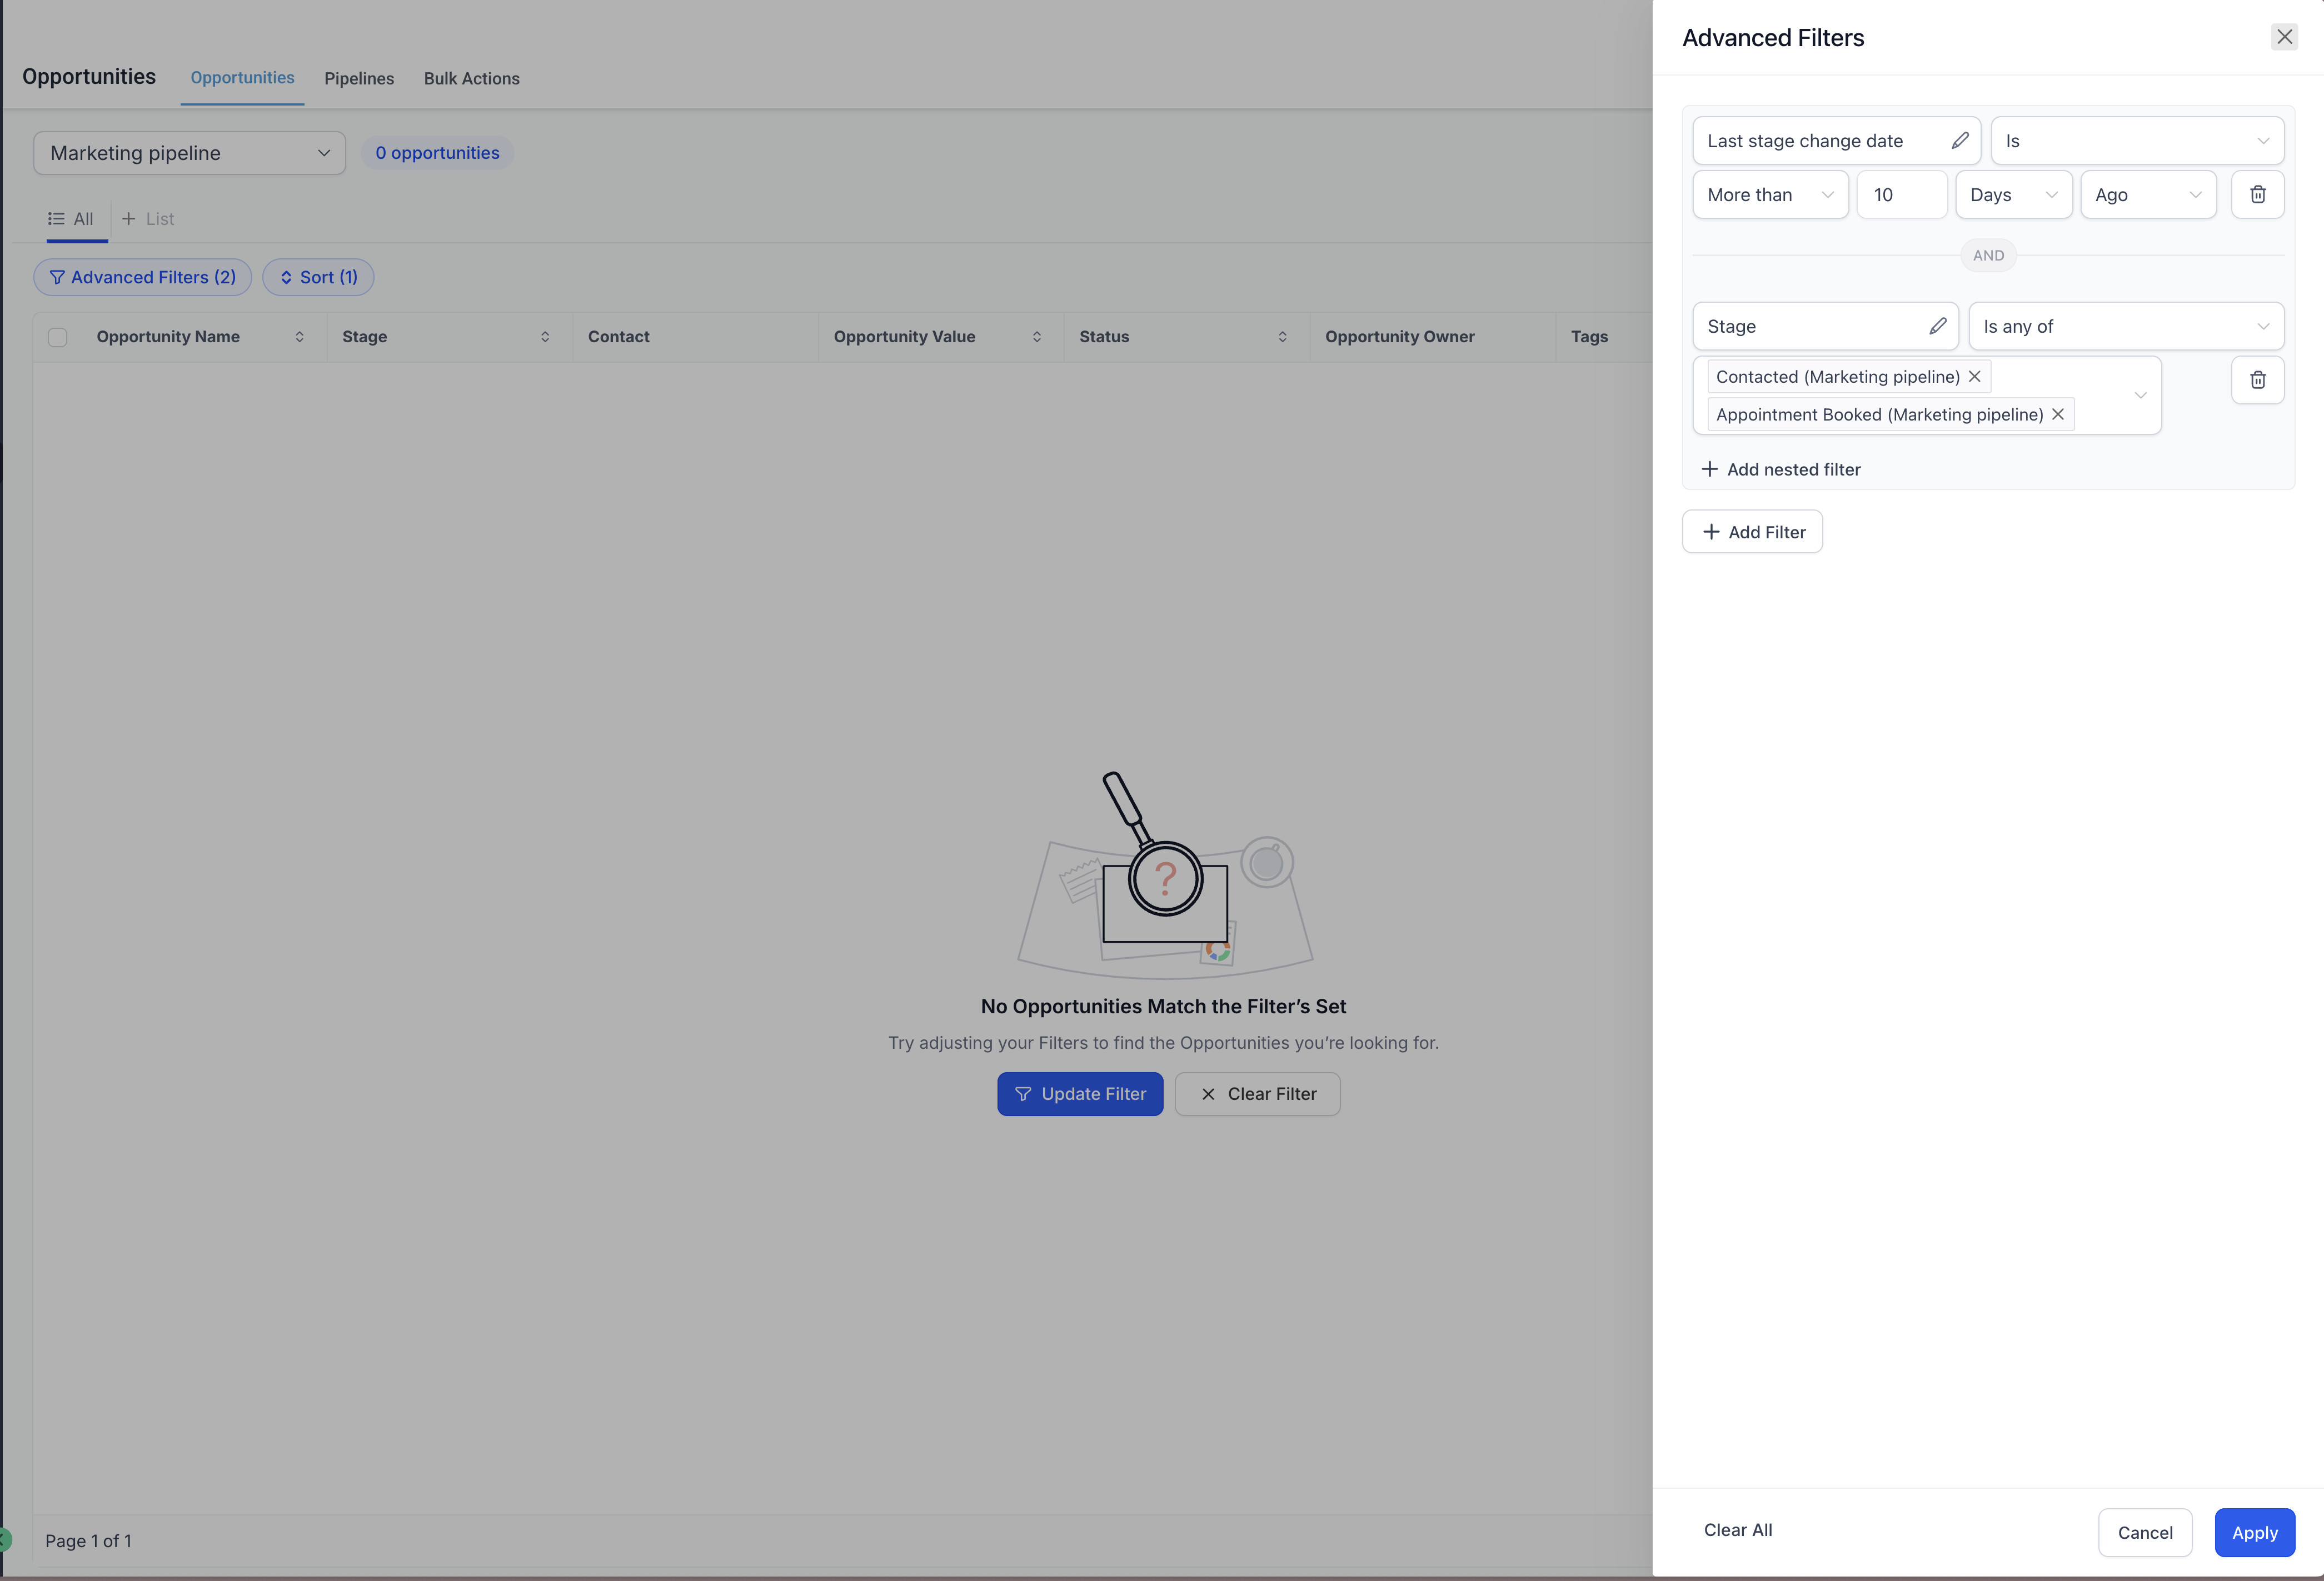Image resolution: width=2324 pixels, height=1581 pixels.
Task: Switch to the Pipelines tab
Action: 358,78
